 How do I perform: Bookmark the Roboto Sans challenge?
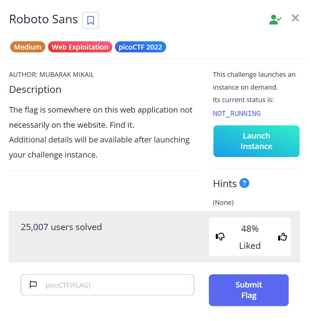pos(90,20)
